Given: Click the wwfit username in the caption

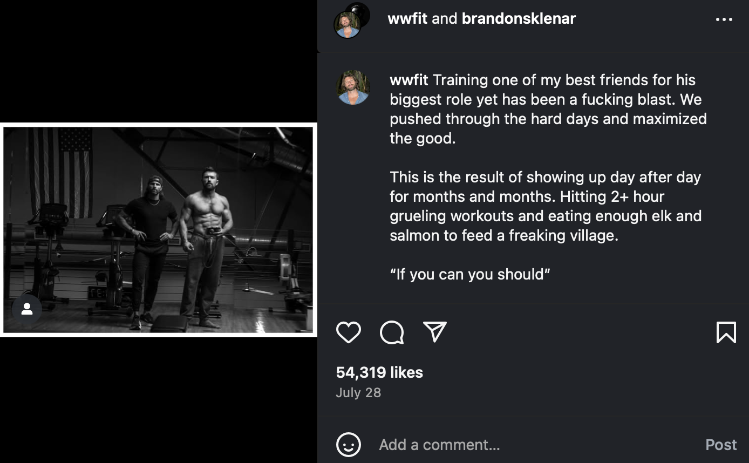Looking at the screenshot, I should (x=409, y=80).
